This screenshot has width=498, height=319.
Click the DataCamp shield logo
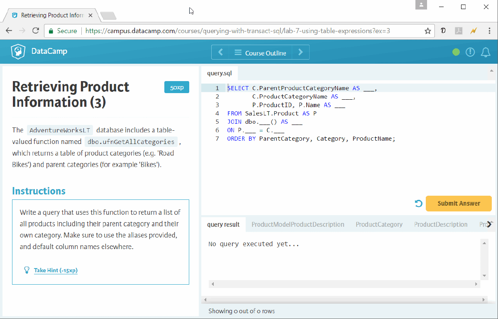point(17,51)
